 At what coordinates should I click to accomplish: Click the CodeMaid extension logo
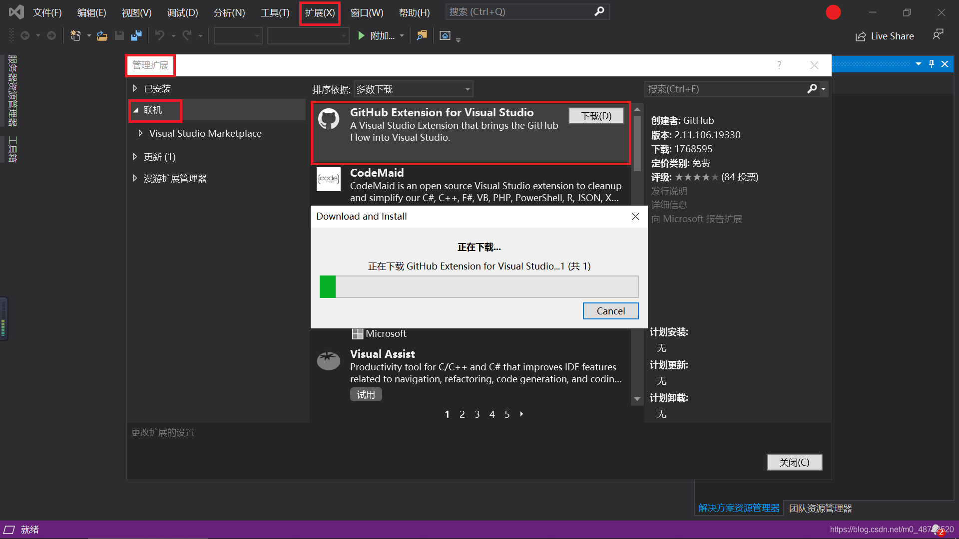pyautogui.click(x=329, y=179)
